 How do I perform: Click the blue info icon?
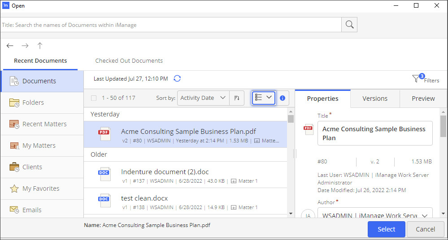(283, 98)
